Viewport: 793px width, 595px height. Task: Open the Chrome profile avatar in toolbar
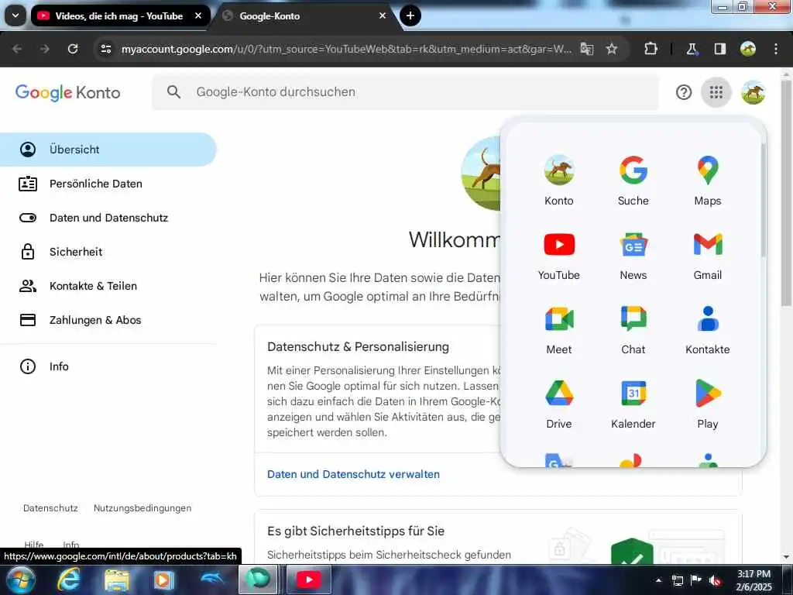(x=748, y=49)
